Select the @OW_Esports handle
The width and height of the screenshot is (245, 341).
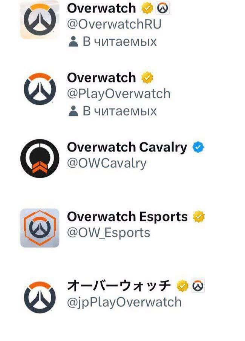(x=109, y=233)
